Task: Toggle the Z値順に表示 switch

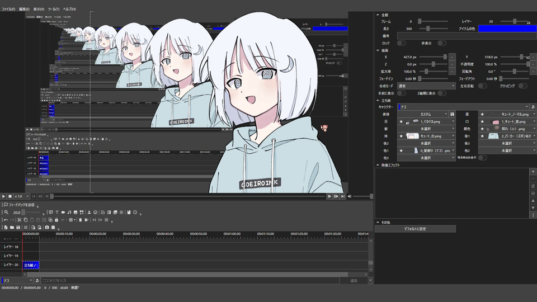Action: point(442,93)
